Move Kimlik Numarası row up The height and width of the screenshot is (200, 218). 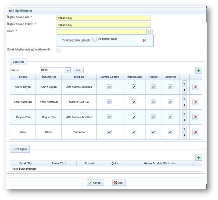point(184,99)
